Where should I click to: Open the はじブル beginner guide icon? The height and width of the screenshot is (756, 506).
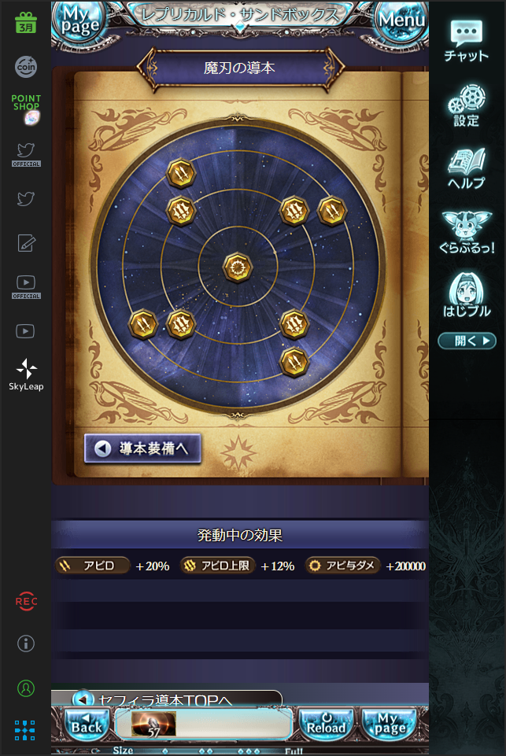click(x=467, y=295)
